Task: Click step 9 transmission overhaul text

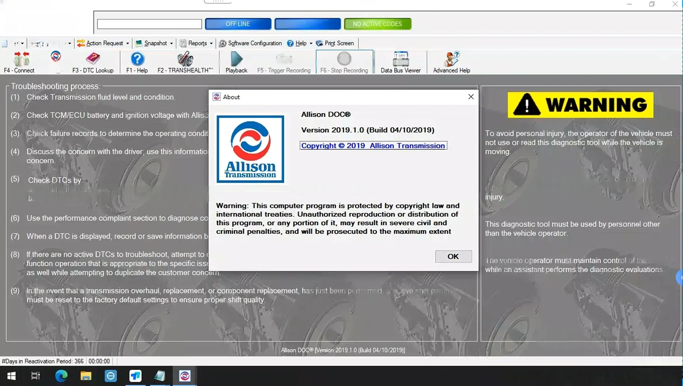Action: click(x=244, y=295)
